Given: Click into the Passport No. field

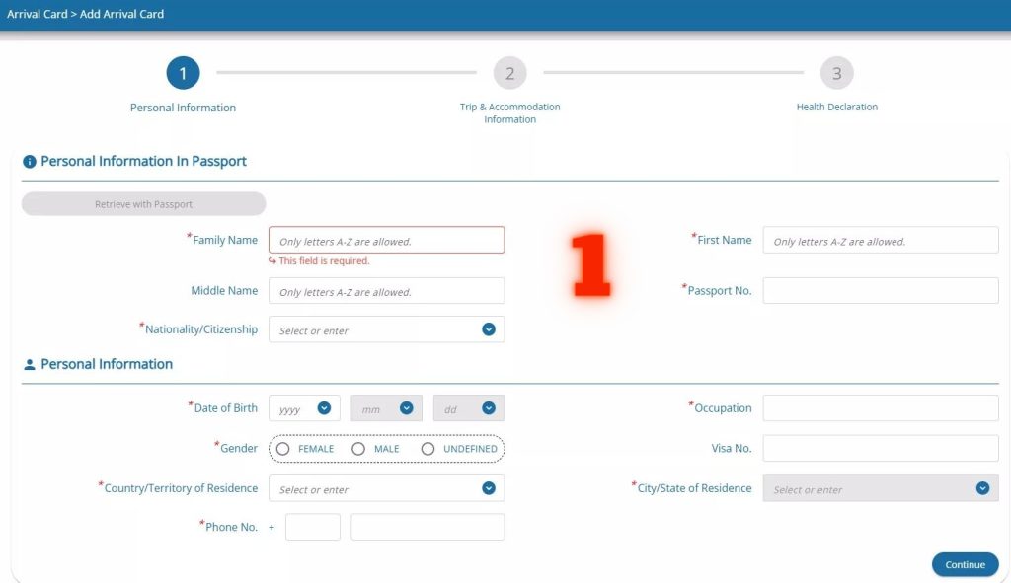Looking at the screenshot, I should [x=880, y=291].
